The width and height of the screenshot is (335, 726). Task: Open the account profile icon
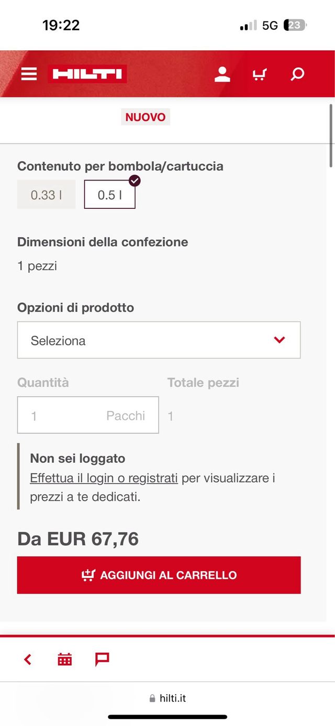pos(221,74)
